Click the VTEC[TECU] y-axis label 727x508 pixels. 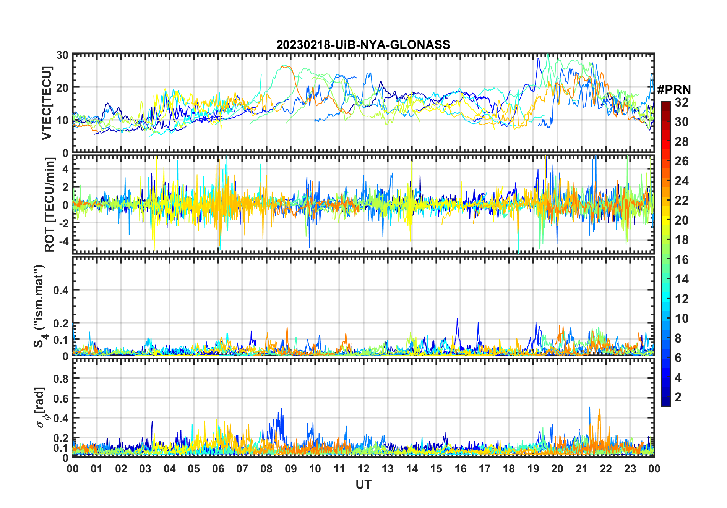click(47, 103)
